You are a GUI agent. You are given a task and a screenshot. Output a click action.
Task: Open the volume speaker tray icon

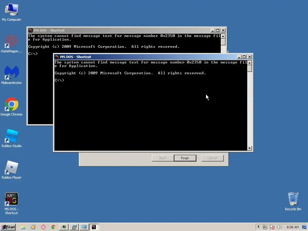click(x=279, y=227)
